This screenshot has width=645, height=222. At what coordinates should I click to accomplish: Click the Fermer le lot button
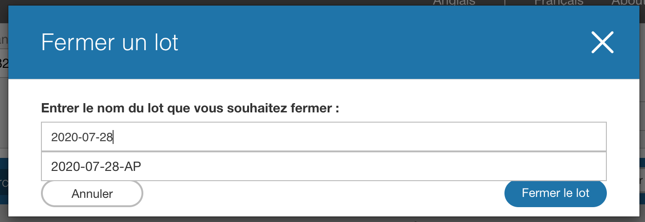click(x=555, y=193)
